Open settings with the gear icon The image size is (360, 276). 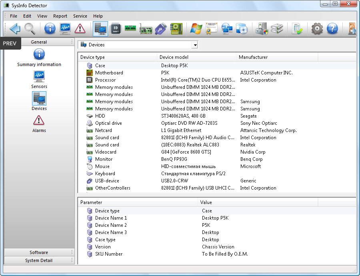(317, 29)
